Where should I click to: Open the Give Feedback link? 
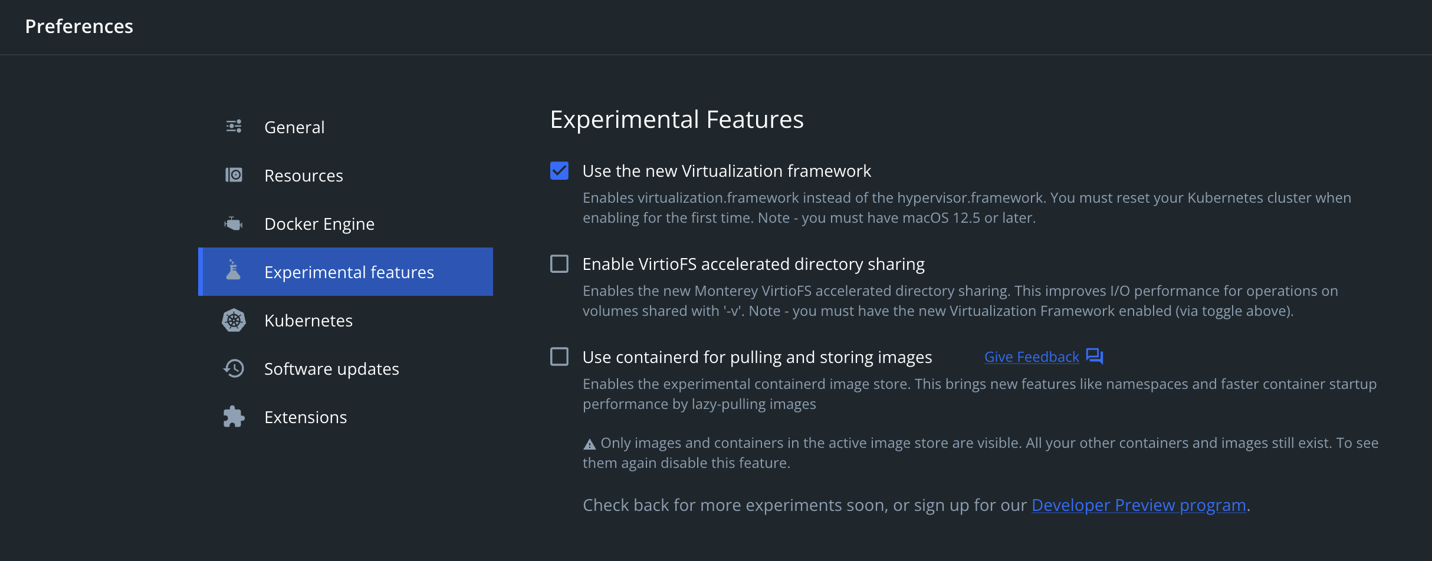coord(1032,357)
